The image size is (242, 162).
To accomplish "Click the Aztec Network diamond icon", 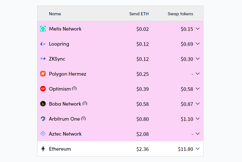I will click(43, 134).
